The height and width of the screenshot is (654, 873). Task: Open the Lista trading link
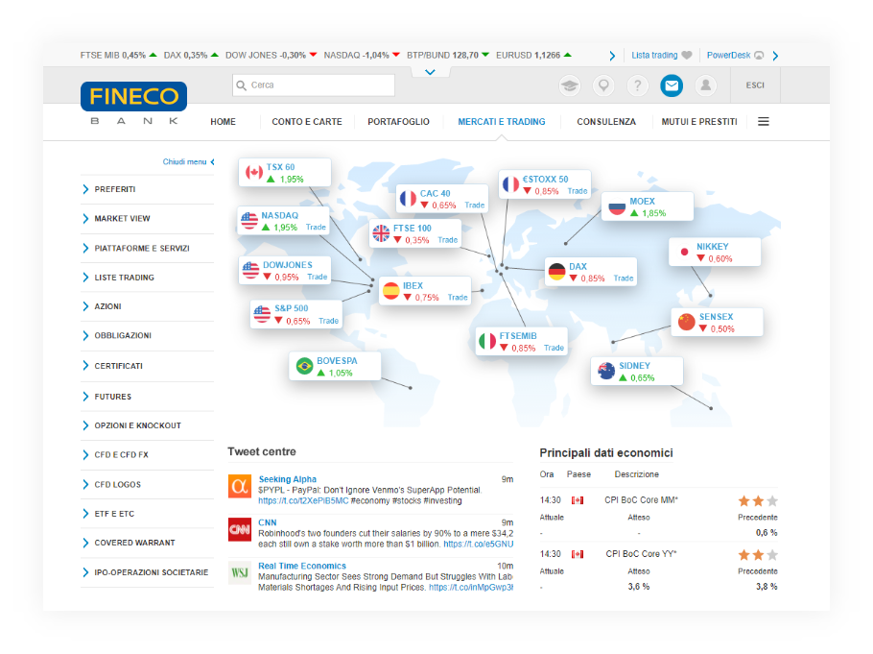654,55
